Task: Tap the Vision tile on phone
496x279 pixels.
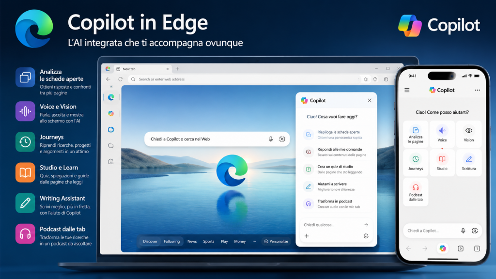Action: (x=469, y=134)
